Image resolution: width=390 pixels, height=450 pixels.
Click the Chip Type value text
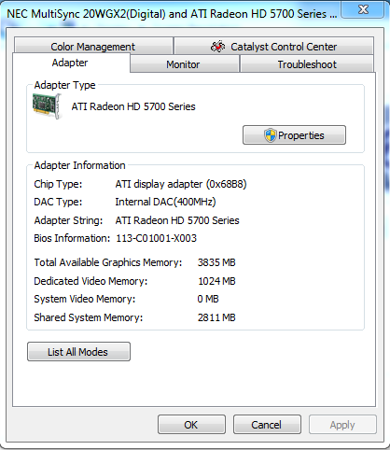tap(181, 184)
